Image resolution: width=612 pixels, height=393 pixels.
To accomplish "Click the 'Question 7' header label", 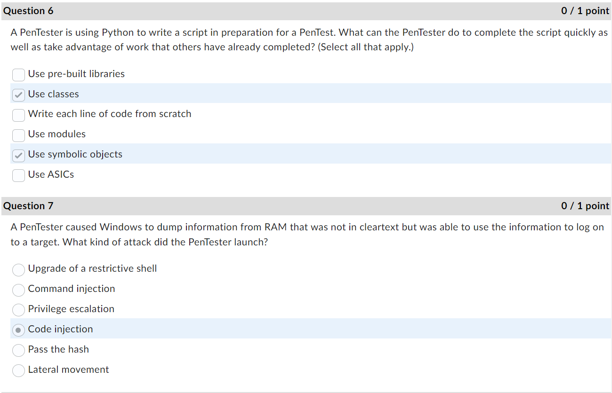I will 28,206.
